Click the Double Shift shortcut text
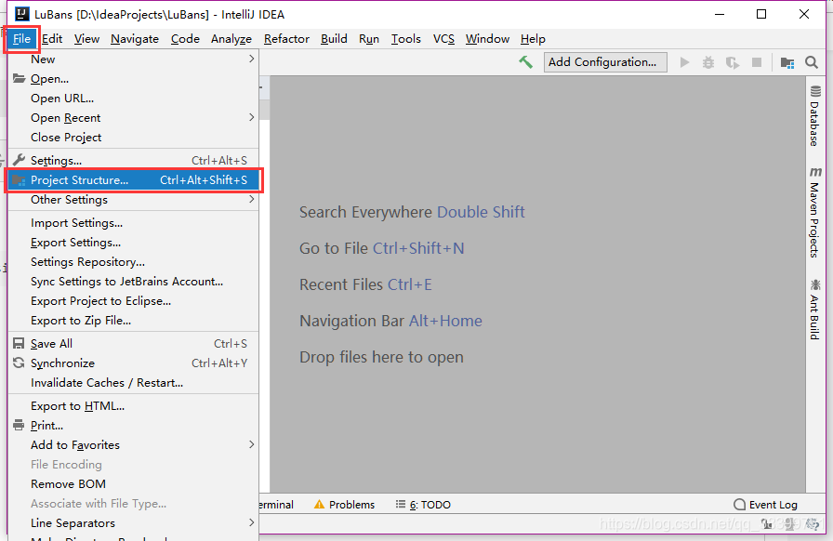 [481, 212]
